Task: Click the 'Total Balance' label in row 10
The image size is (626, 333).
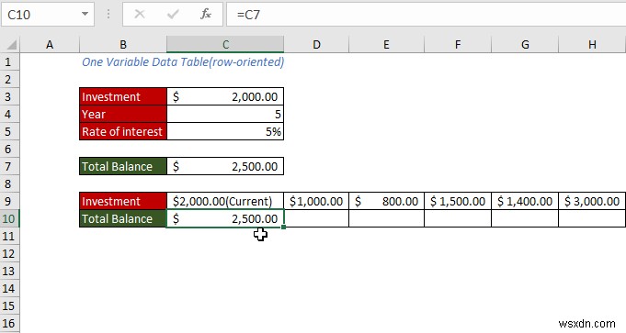Action: pyautogui.click(x=123, y=218)
